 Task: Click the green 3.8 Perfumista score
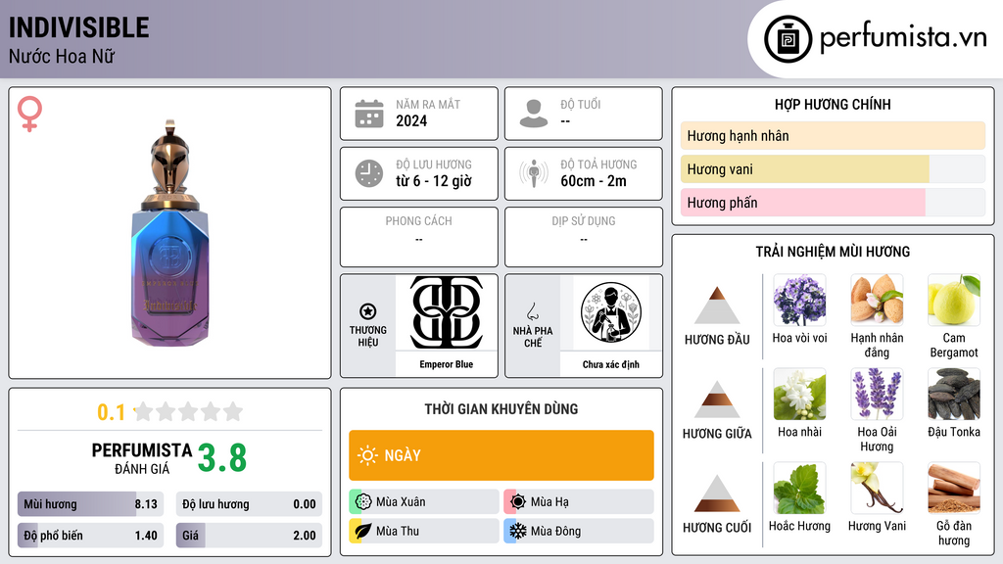click(x=222, y=458)
